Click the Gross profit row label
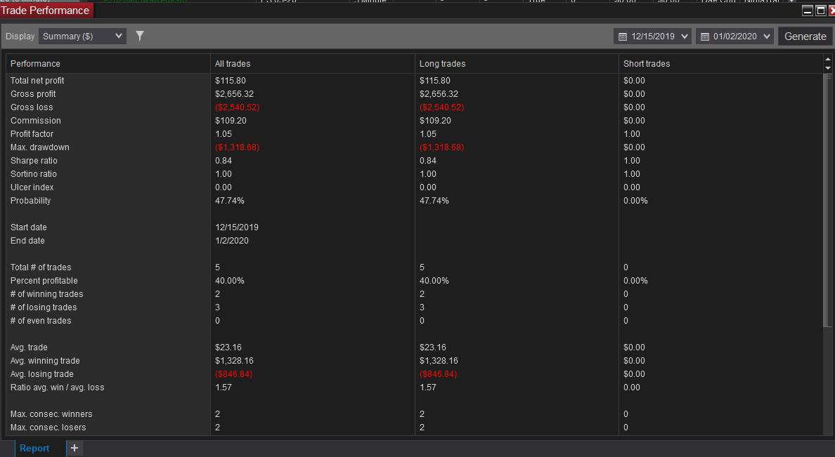Screen dimensions: 835x457 tap(33, 93)
